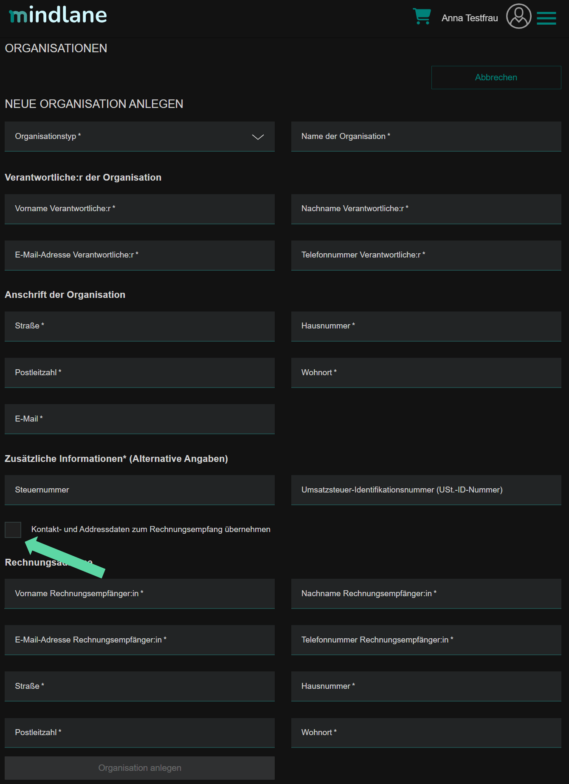Click the user profile avatar icon
569x784 pixels.
pos(518,17)
